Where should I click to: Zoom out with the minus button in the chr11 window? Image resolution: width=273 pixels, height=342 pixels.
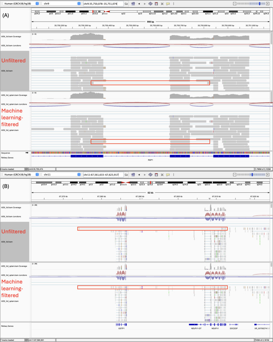(x=234, y=175)
